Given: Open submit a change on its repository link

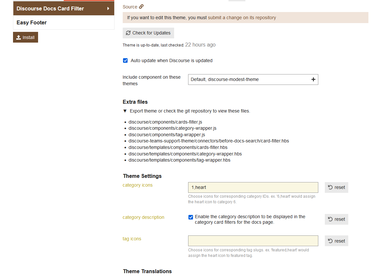Looking at the screenshot, I should (x=242, y=18).
